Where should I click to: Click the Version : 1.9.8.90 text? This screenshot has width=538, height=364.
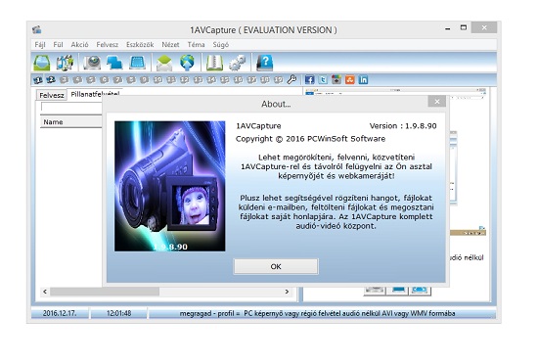(403, 126)
